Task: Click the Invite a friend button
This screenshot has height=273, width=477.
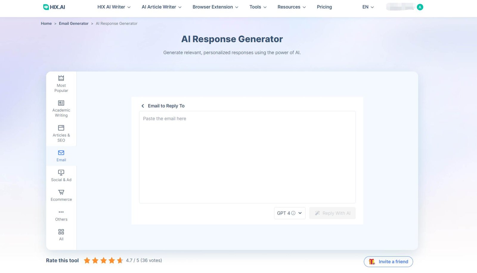Action: (x=388, y=261)
